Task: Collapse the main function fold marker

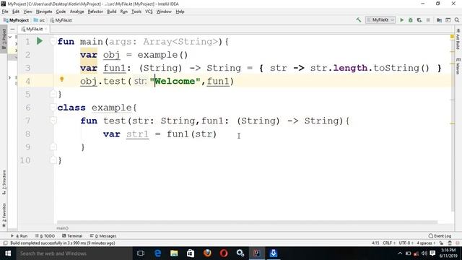Action: click(x=53, y=41)
